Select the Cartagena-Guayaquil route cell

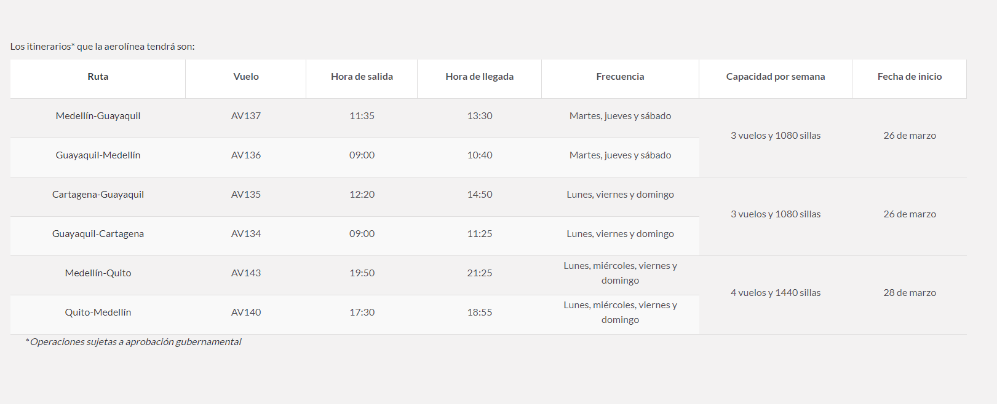98,195
